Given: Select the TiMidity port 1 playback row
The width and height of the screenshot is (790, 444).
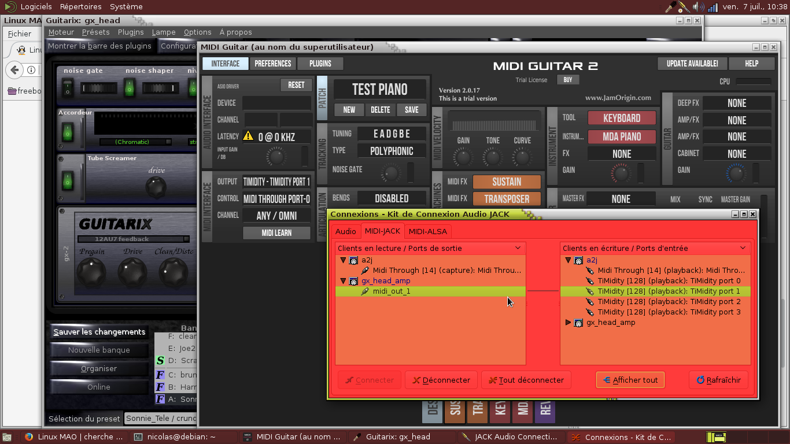Looking at the screenshot, I should (655, 291).
